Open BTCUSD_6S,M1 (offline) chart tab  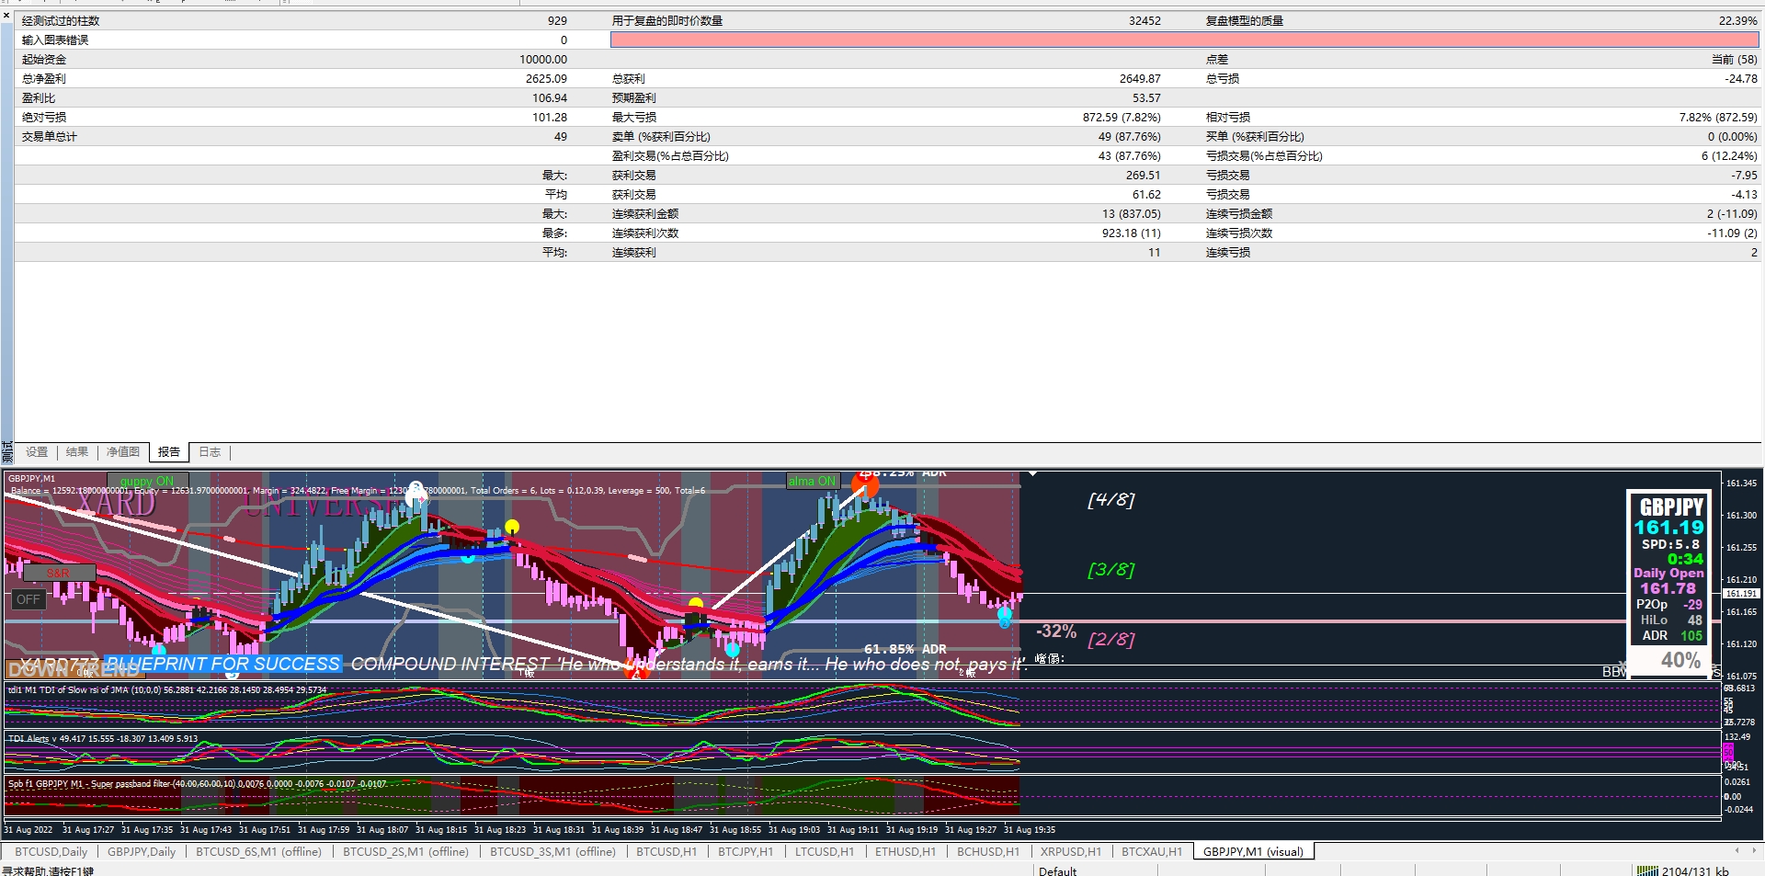[x=258, y=852]
